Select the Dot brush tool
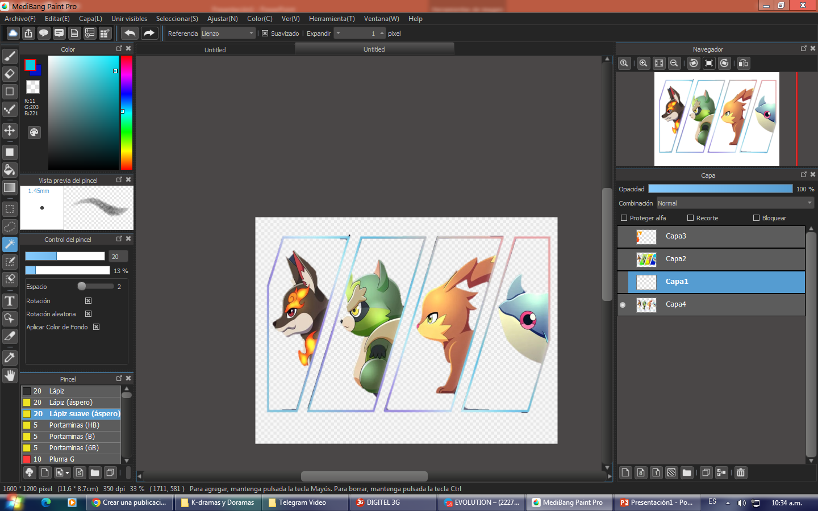Viewport: 818px width, 511px height. 10,109
